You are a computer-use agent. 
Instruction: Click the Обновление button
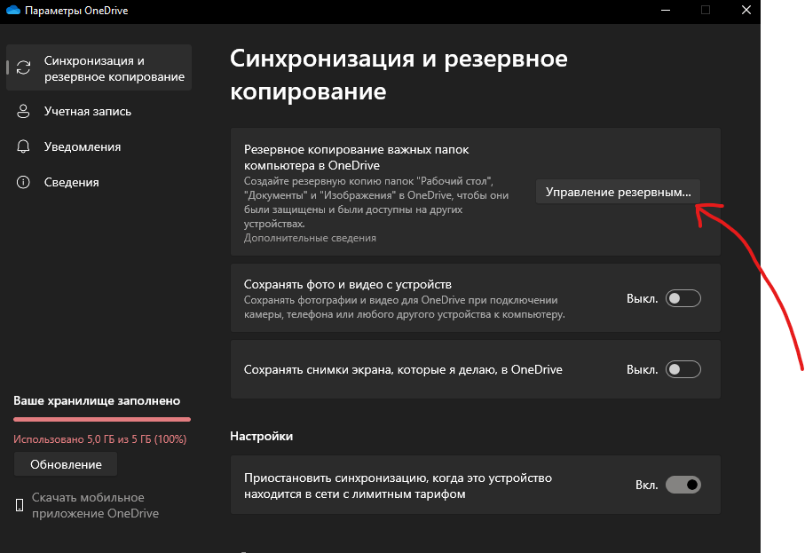tap(66, 464)
